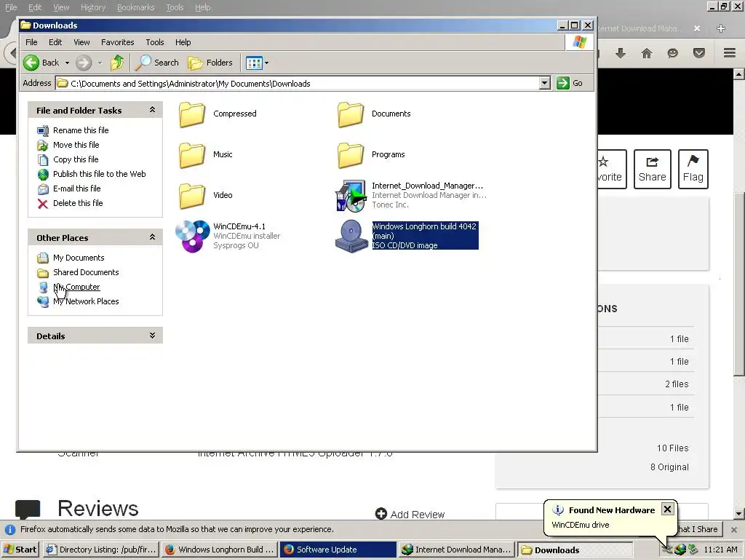Collapse the File and Folder Tasks panel
The height and width of the screenshot is (559, 745).
click(x=152, y=110)
